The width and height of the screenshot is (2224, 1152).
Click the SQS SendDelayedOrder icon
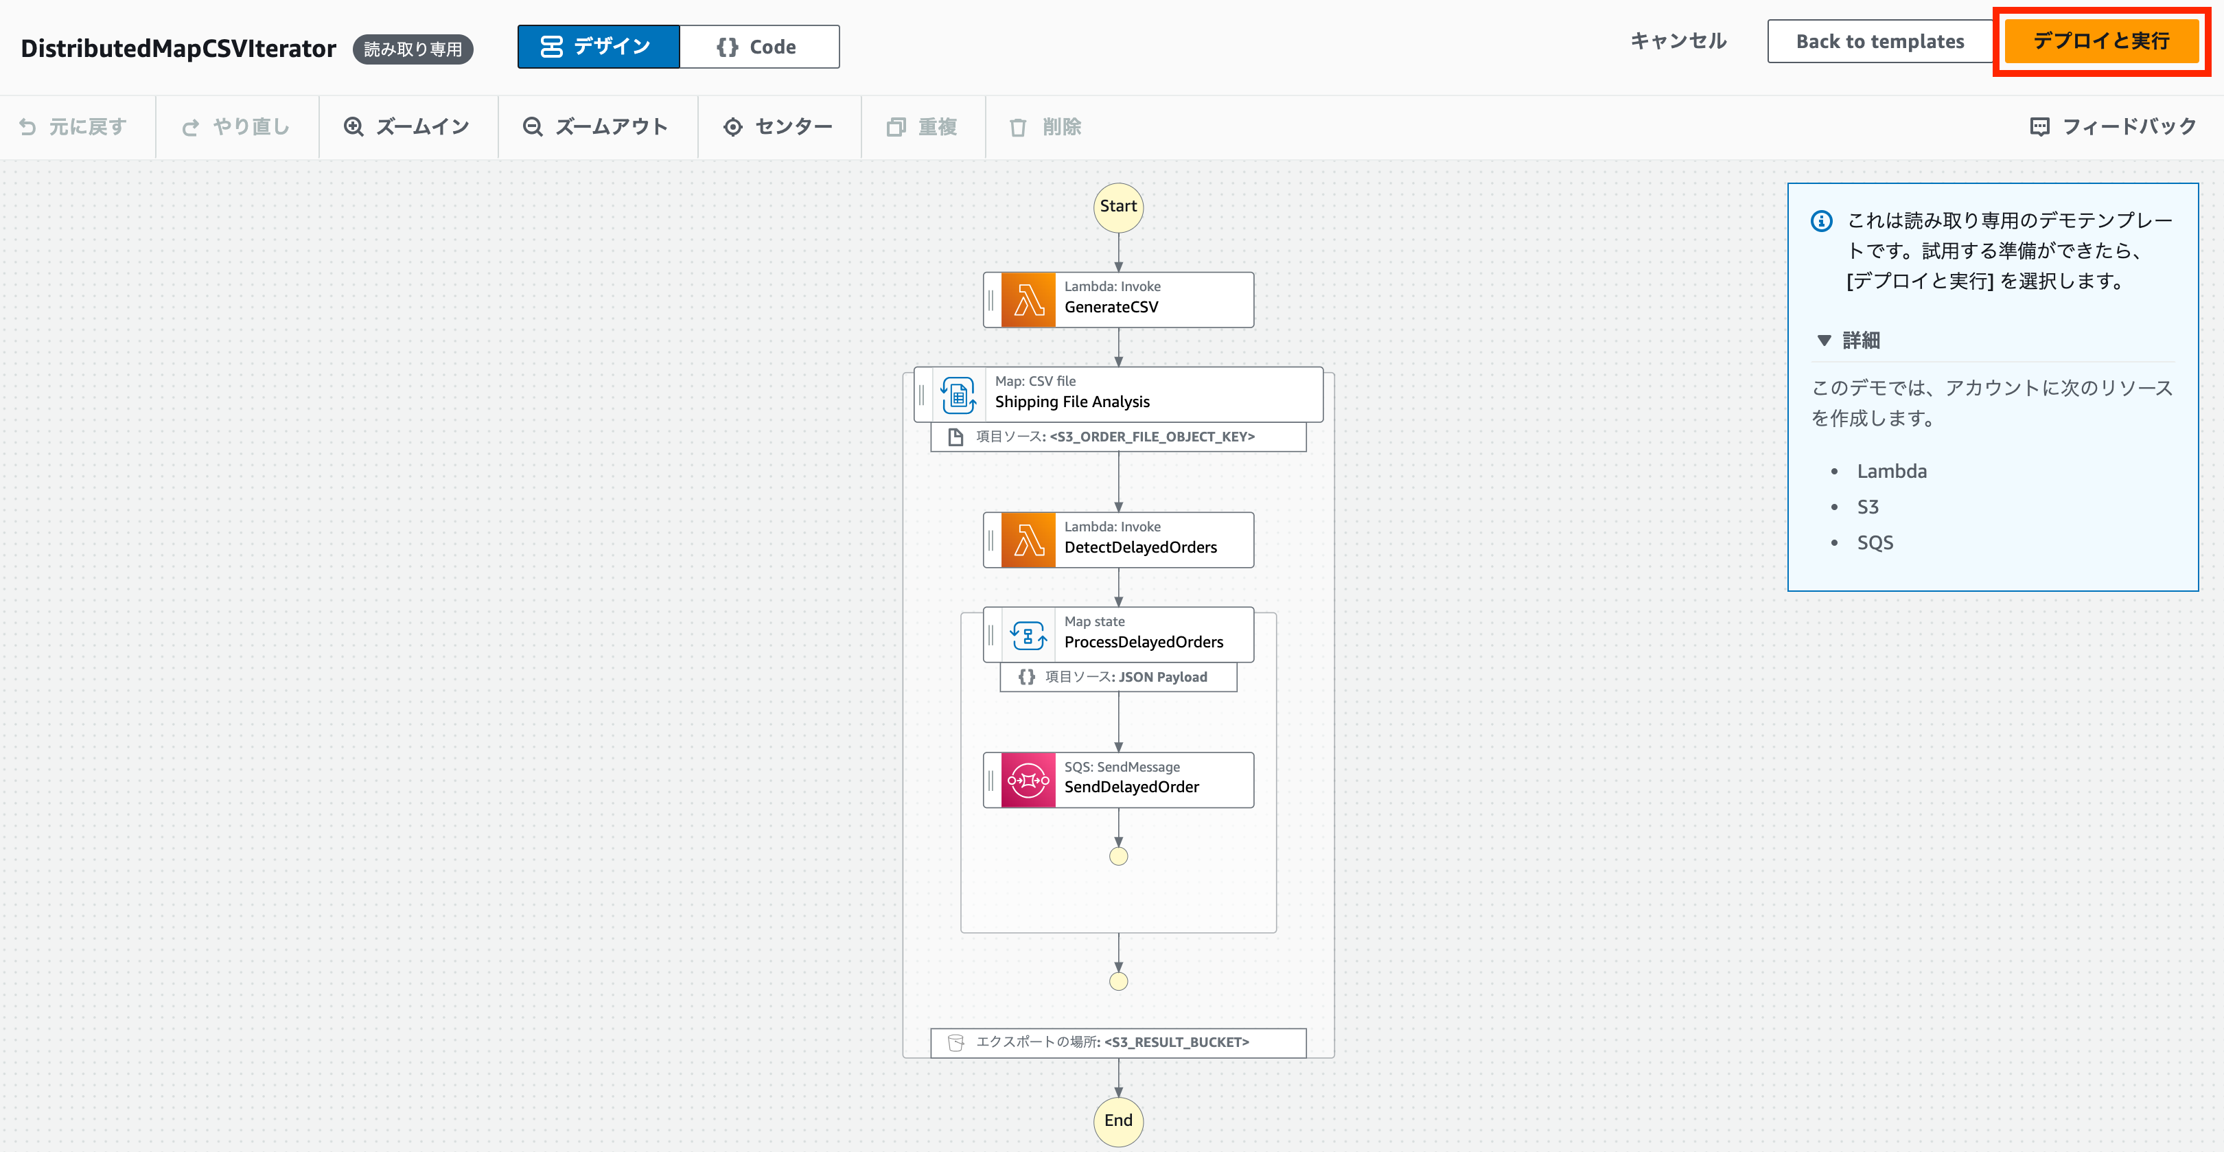[x=1028, y=780]
